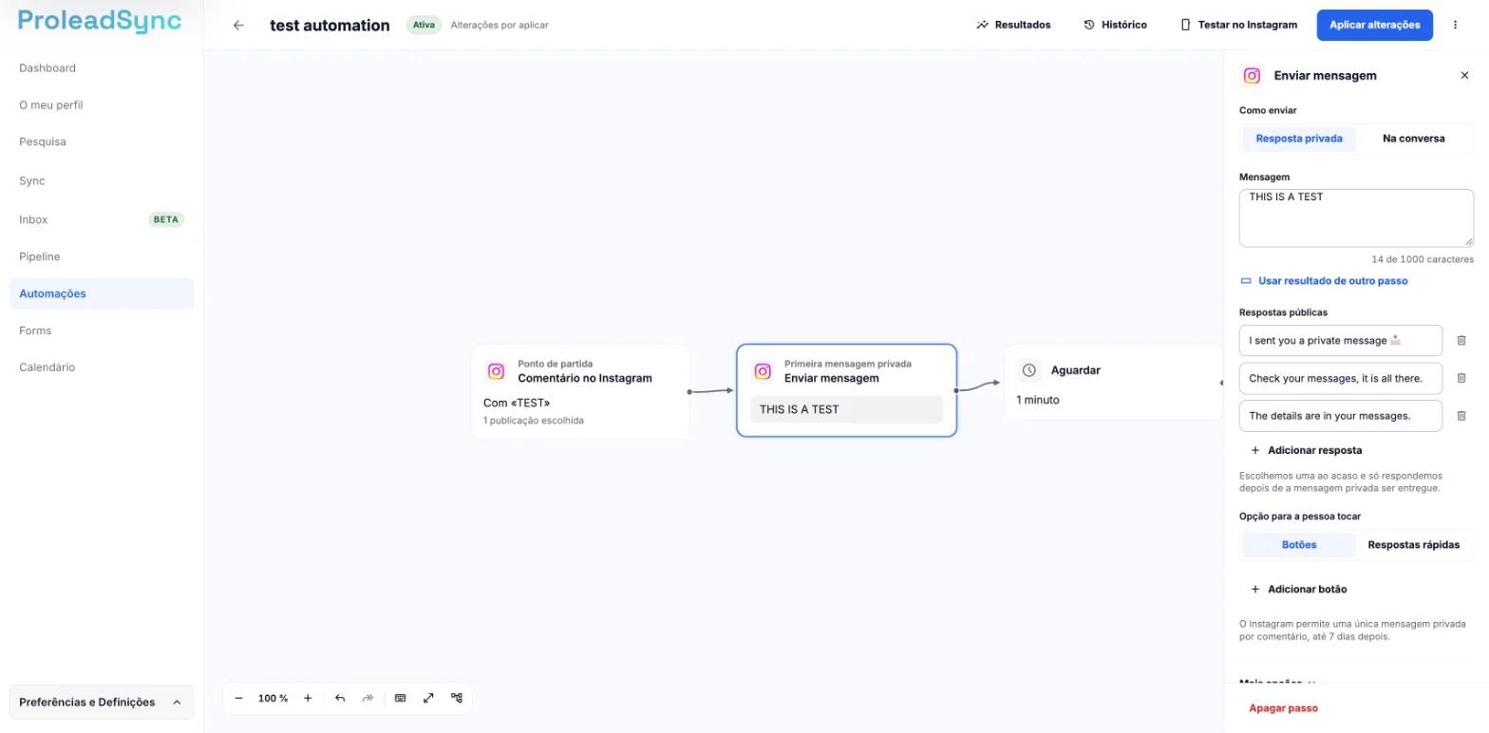Edit the "I sent you a private message" field
1489x733 pixels.
tap(1341, 340)
